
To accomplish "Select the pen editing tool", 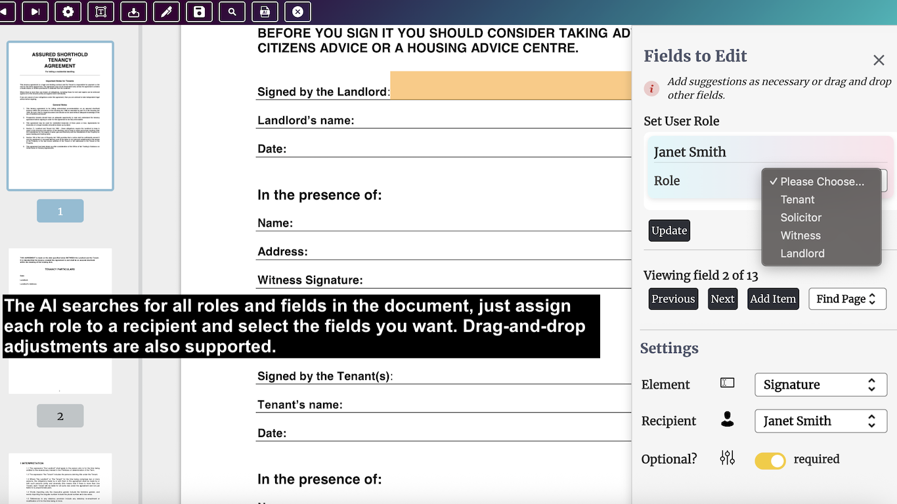I will tap(166, 12).
